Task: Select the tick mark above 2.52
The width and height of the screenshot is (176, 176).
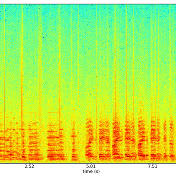Action: 30,162
